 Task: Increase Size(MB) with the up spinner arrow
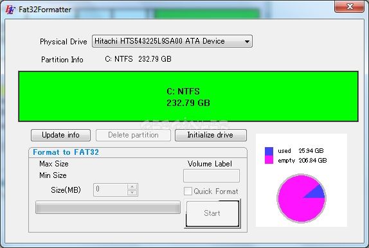click(132, 186)
